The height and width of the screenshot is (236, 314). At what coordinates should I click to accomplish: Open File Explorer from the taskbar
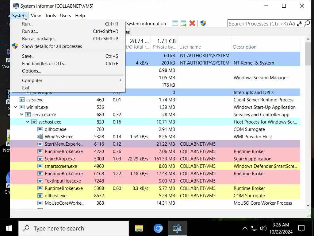pyautogui.click(x=139, y=228)
